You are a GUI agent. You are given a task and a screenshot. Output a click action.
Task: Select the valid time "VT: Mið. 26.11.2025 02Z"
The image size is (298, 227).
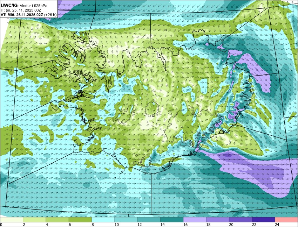point(22,15)
